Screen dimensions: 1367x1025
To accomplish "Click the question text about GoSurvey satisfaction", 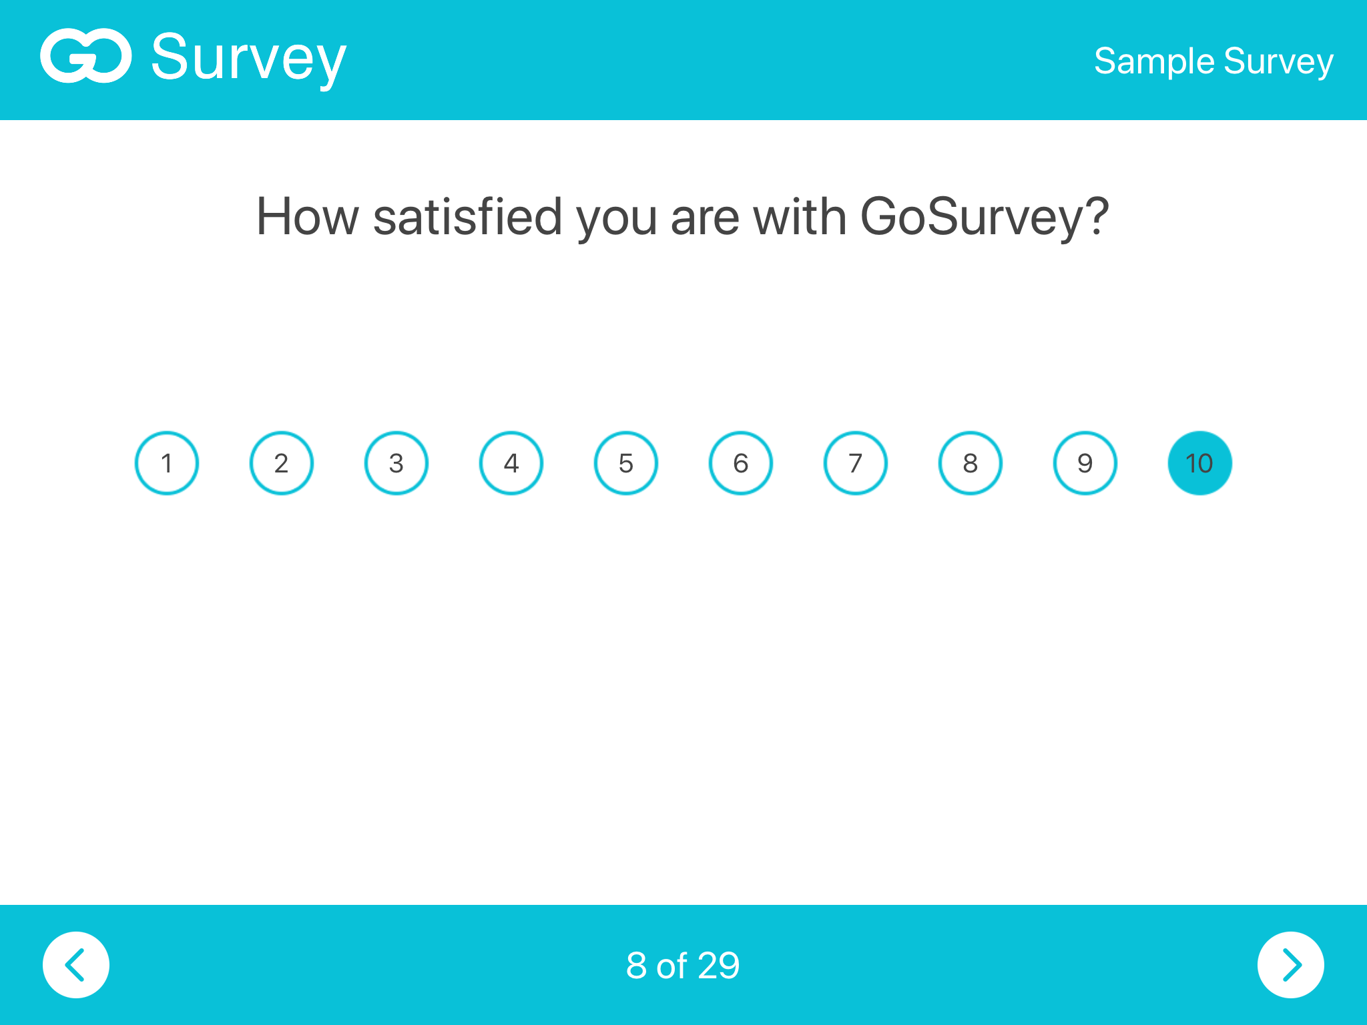I will (x=683, y=218).
